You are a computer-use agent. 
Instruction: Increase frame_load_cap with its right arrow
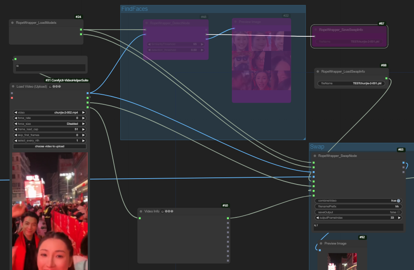[x=84, y=129]
